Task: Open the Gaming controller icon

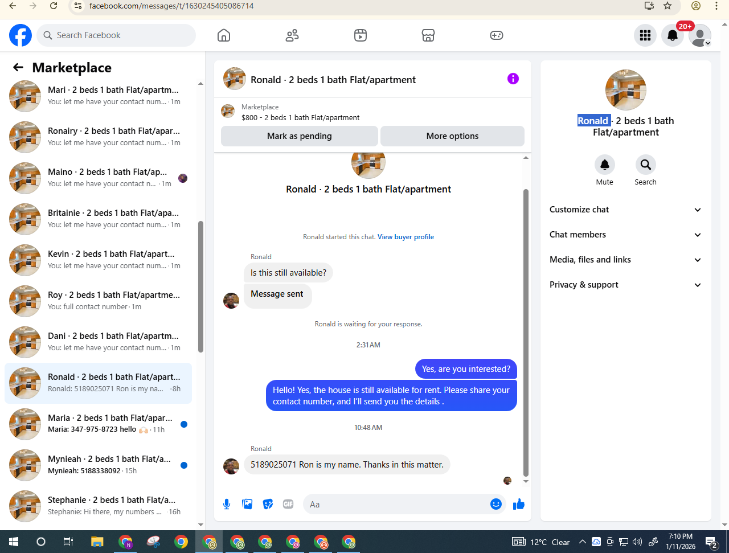Action: tap(497, 35)
